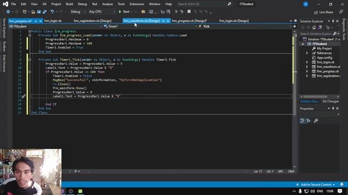This screenshot has width=348, height=195.
Task: Click the CRLF line ending indicator
Action: (x=291, y=171)
